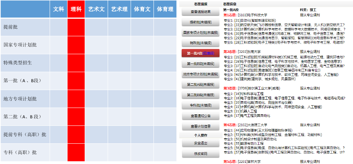This screenshot has width=353, height=164.
Task: Select 国家专项计划批[未填报] button
Action: 201,33
